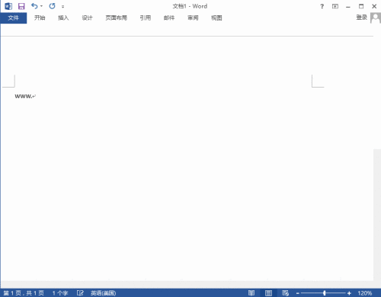Switch to Read Mode view icon
This screenshot has width=381, height=297.
click(251, 293)
